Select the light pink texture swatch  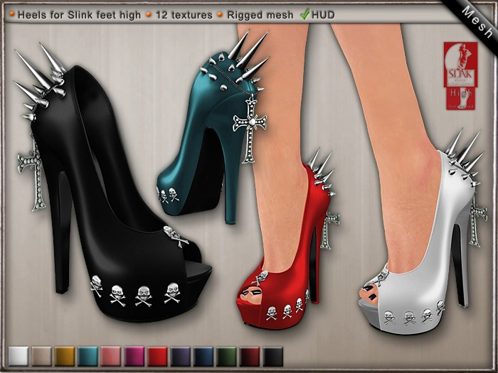pos(111,356)
